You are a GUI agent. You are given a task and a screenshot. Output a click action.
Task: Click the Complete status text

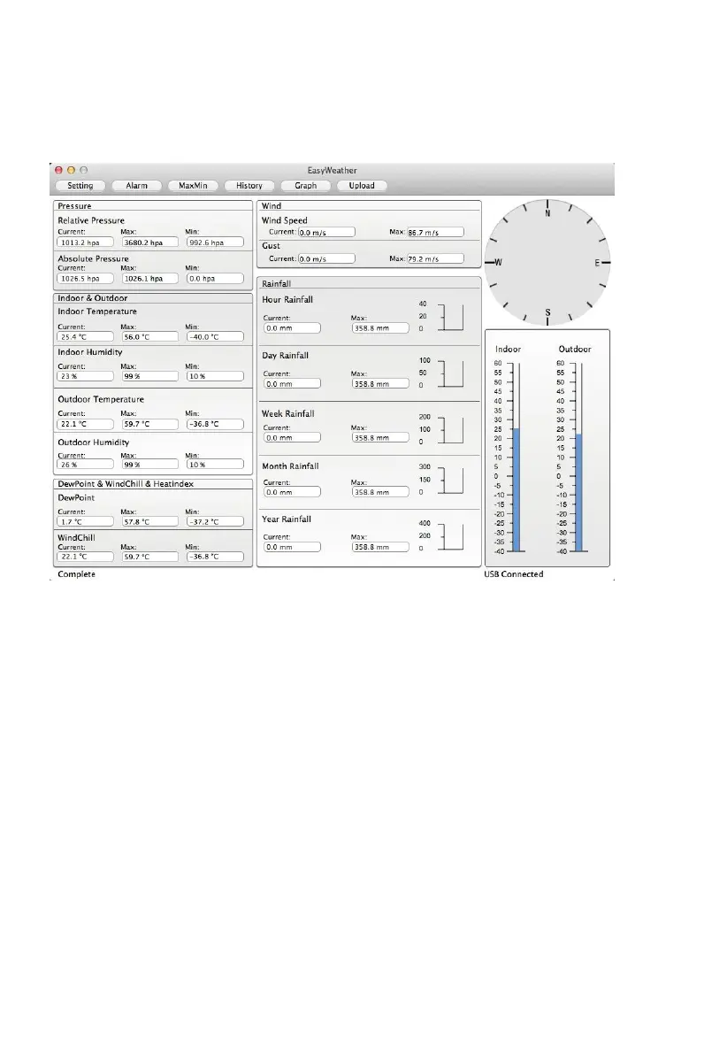pos(77,574)
